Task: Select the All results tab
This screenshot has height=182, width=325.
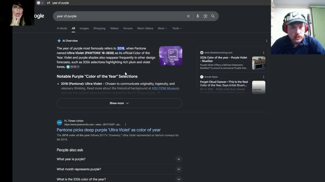Action: pos(73,28)
